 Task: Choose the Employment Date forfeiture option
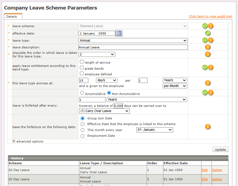(83, 136)
